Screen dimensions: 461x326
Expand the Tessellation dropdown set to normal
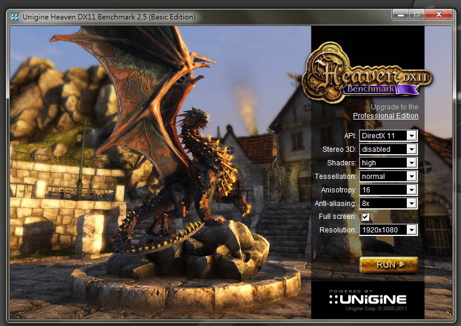pos(388,177)
